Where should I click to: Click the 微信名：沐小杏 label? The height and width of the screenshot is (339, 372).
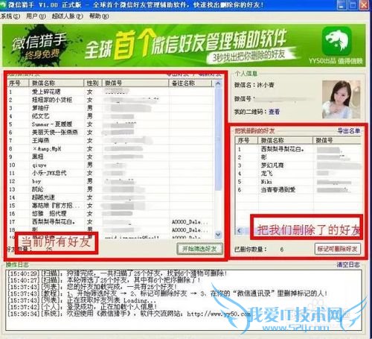point(254,85)
